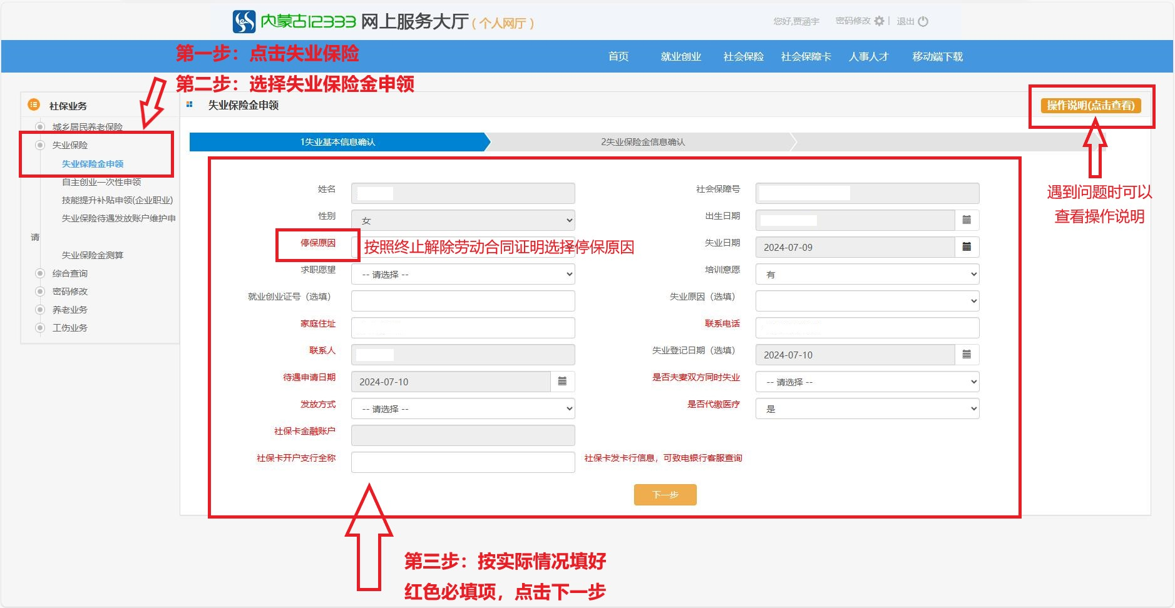Open the 失业日期 calendar picker icon
Image resolution: width=1175 pixels, height=608 pixels.
(x=967, y=247)
